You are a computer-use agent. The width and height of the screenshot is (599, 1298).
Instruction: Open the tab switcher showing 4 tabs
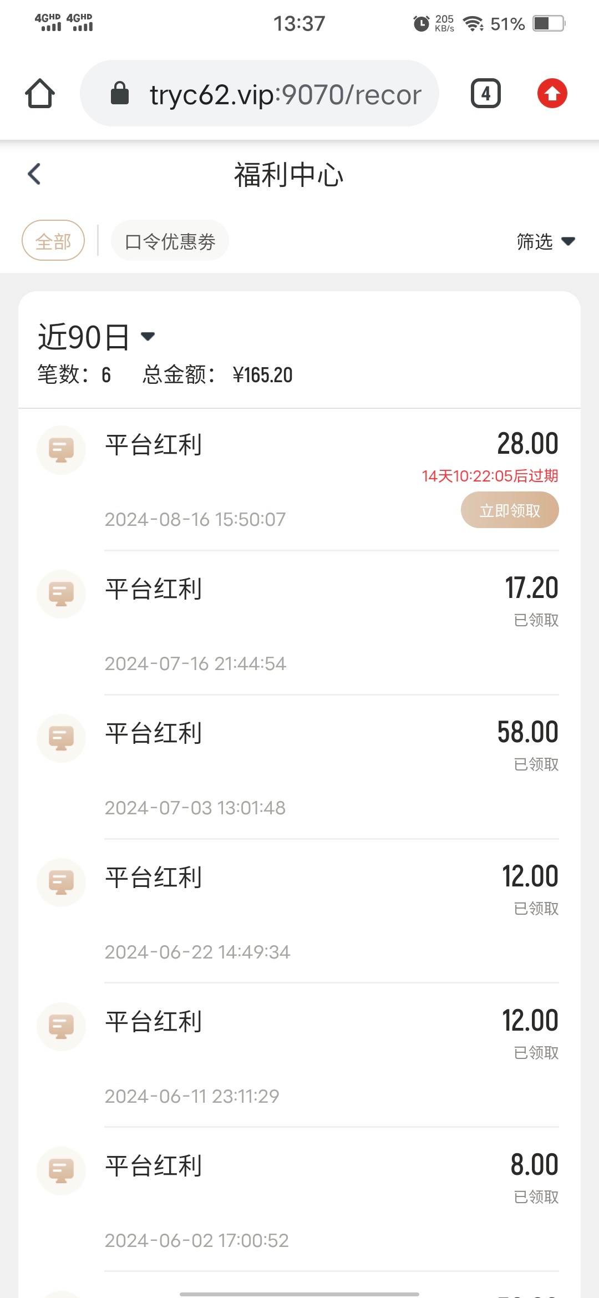pyautogui.click(x=485, y=93)
